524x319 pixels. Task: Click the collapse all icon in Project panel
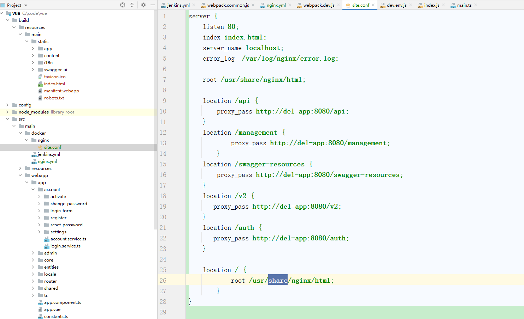[x=132, y=5]
